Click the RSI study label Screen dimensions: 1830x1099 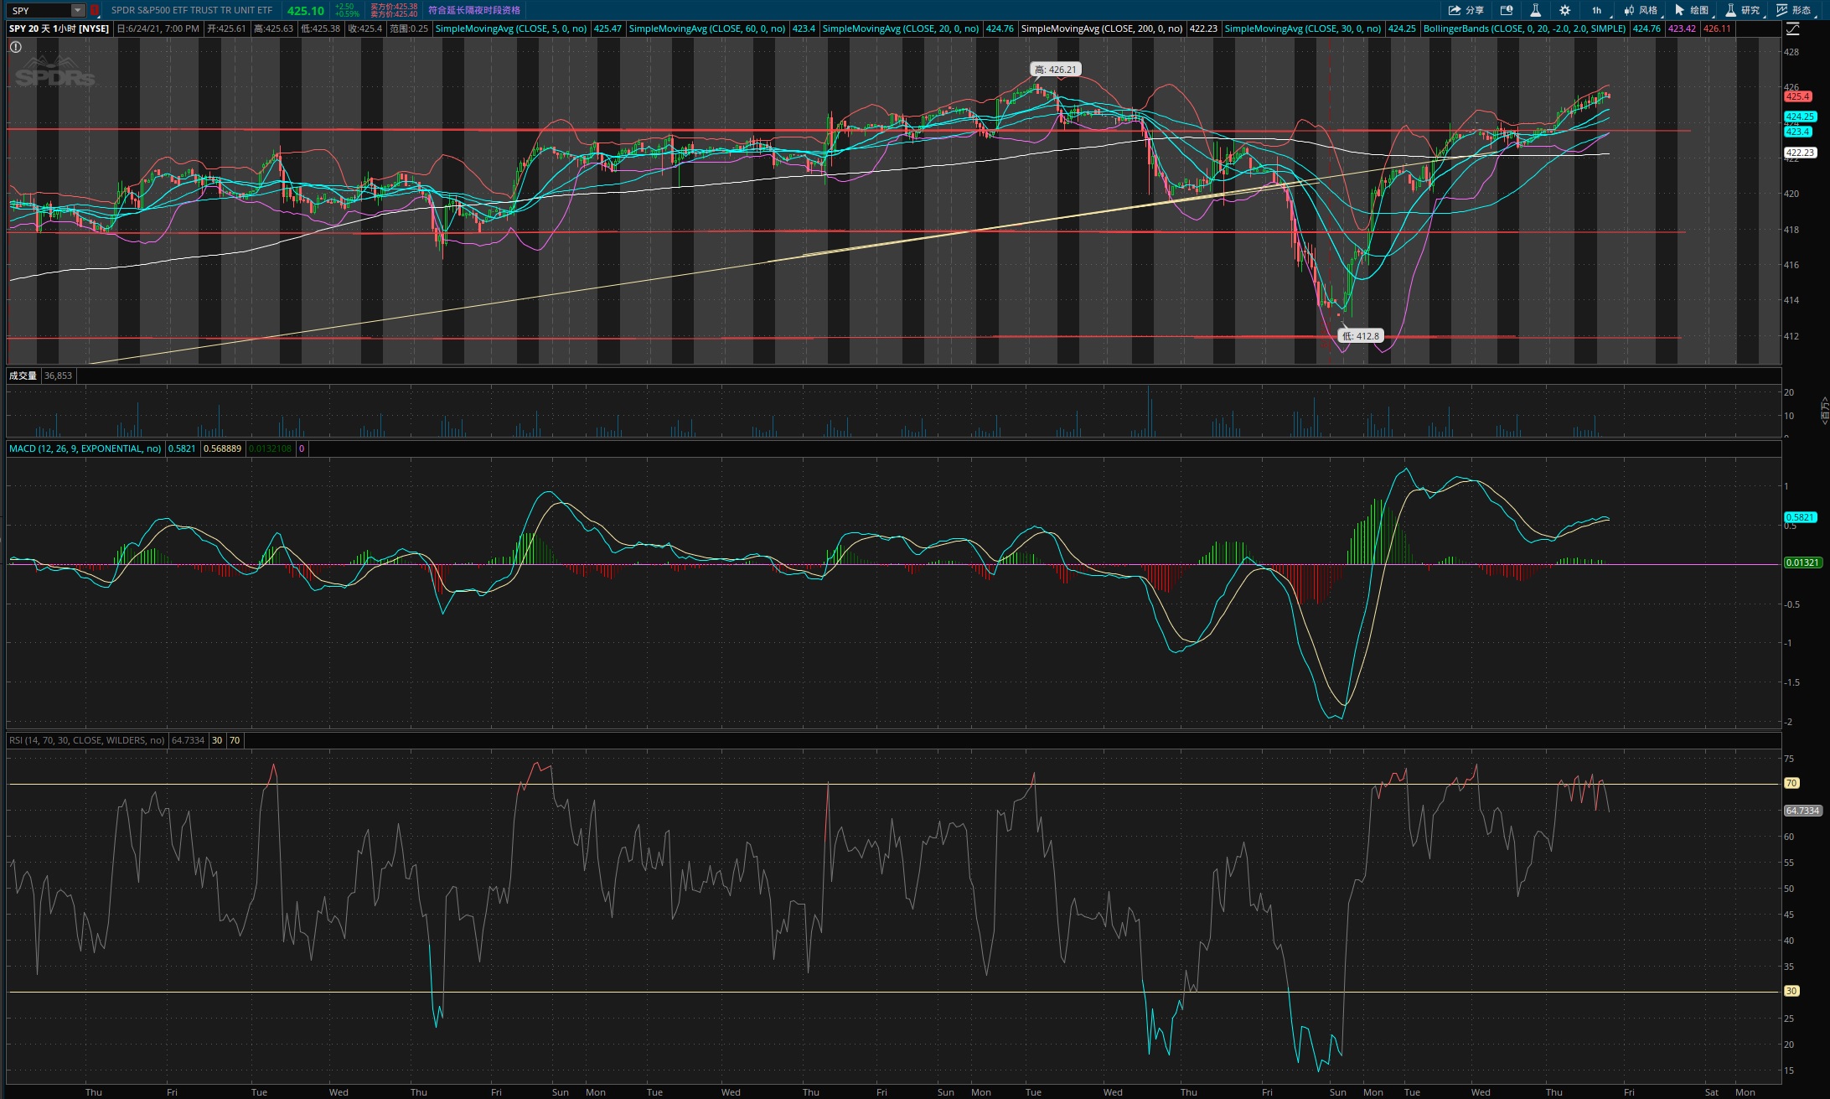(86, 740)
